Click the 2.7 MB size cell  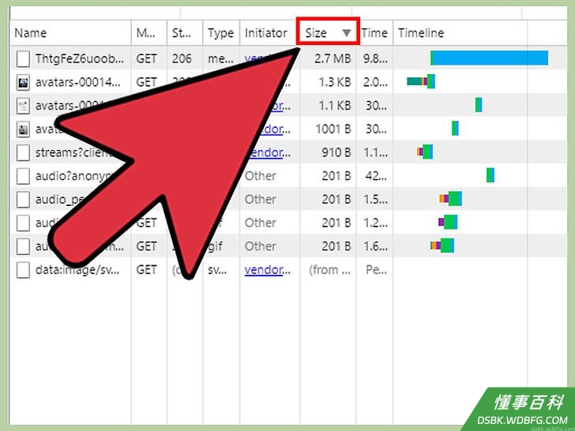point(333,58)
